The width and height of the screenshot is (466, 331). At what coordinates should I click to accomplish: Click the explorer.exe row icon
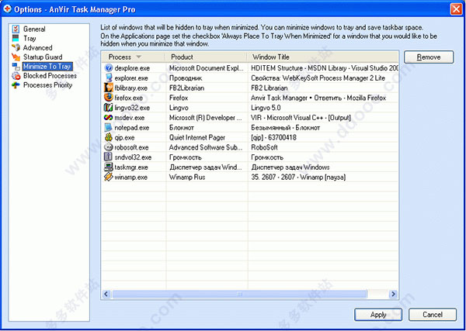coord(109,78)
